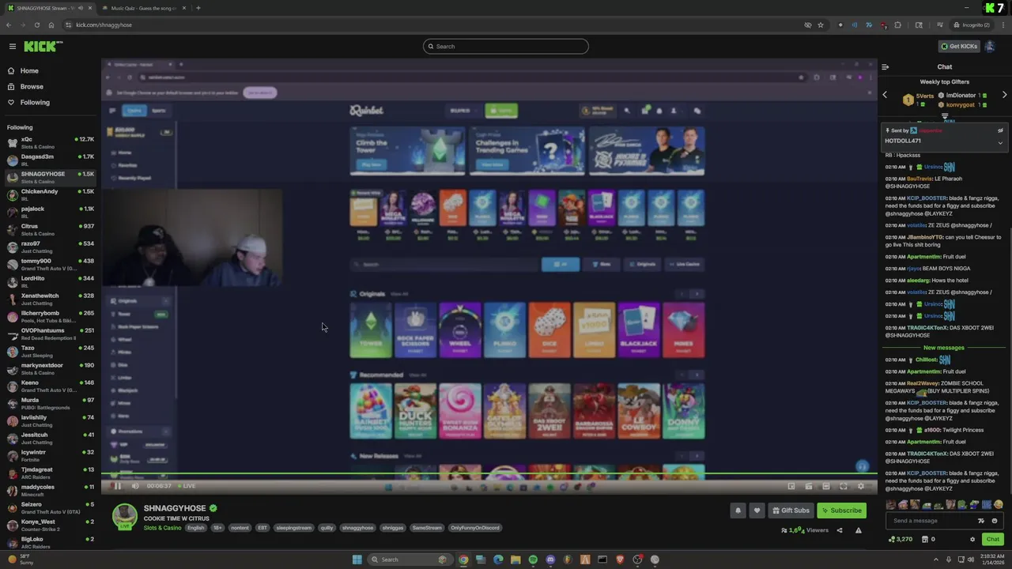Collapse the chat panel
Image resolution: width=1012 pixels, height=569 pixels.
885,67
